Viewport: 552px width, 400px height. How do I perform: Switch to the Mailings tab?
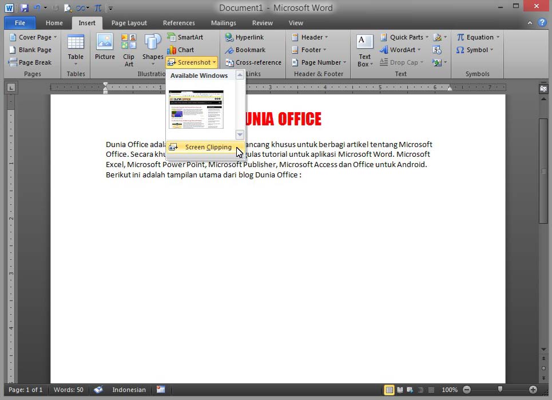(x=224, y=23)
